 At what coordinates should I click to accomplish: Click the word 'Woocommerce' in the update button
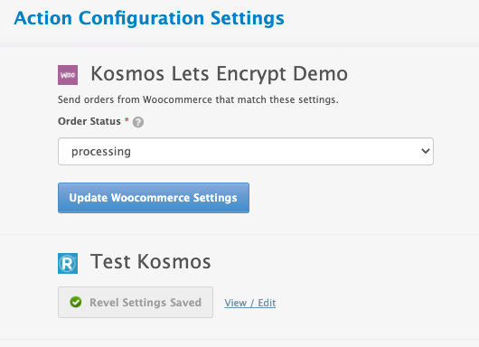click(x=150, y=198)
